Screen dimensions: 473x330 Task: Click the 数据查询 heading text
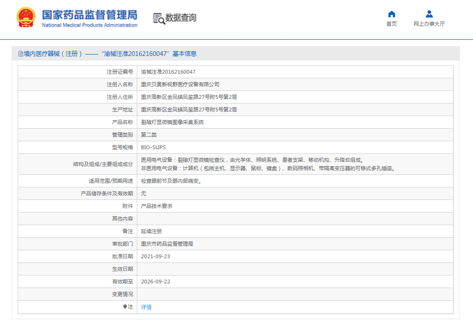pyautogui.click(x=181, y=18)
